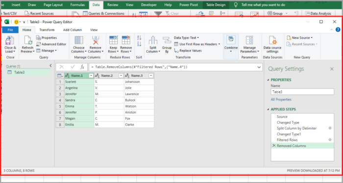Click the Refresh Preview icon
Image resolution: width=343 pixels, height=183 pixels.
point(28,41)
